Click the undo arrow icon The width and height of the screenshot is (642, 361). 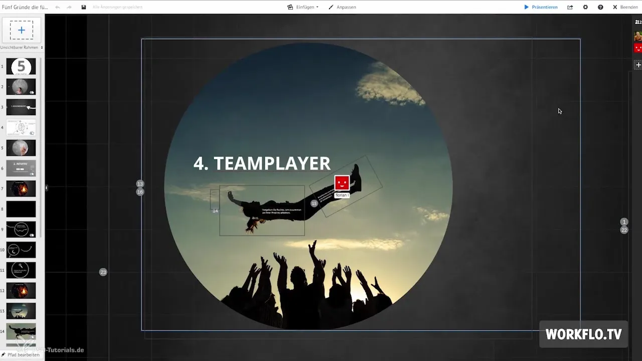click(58, 8)
